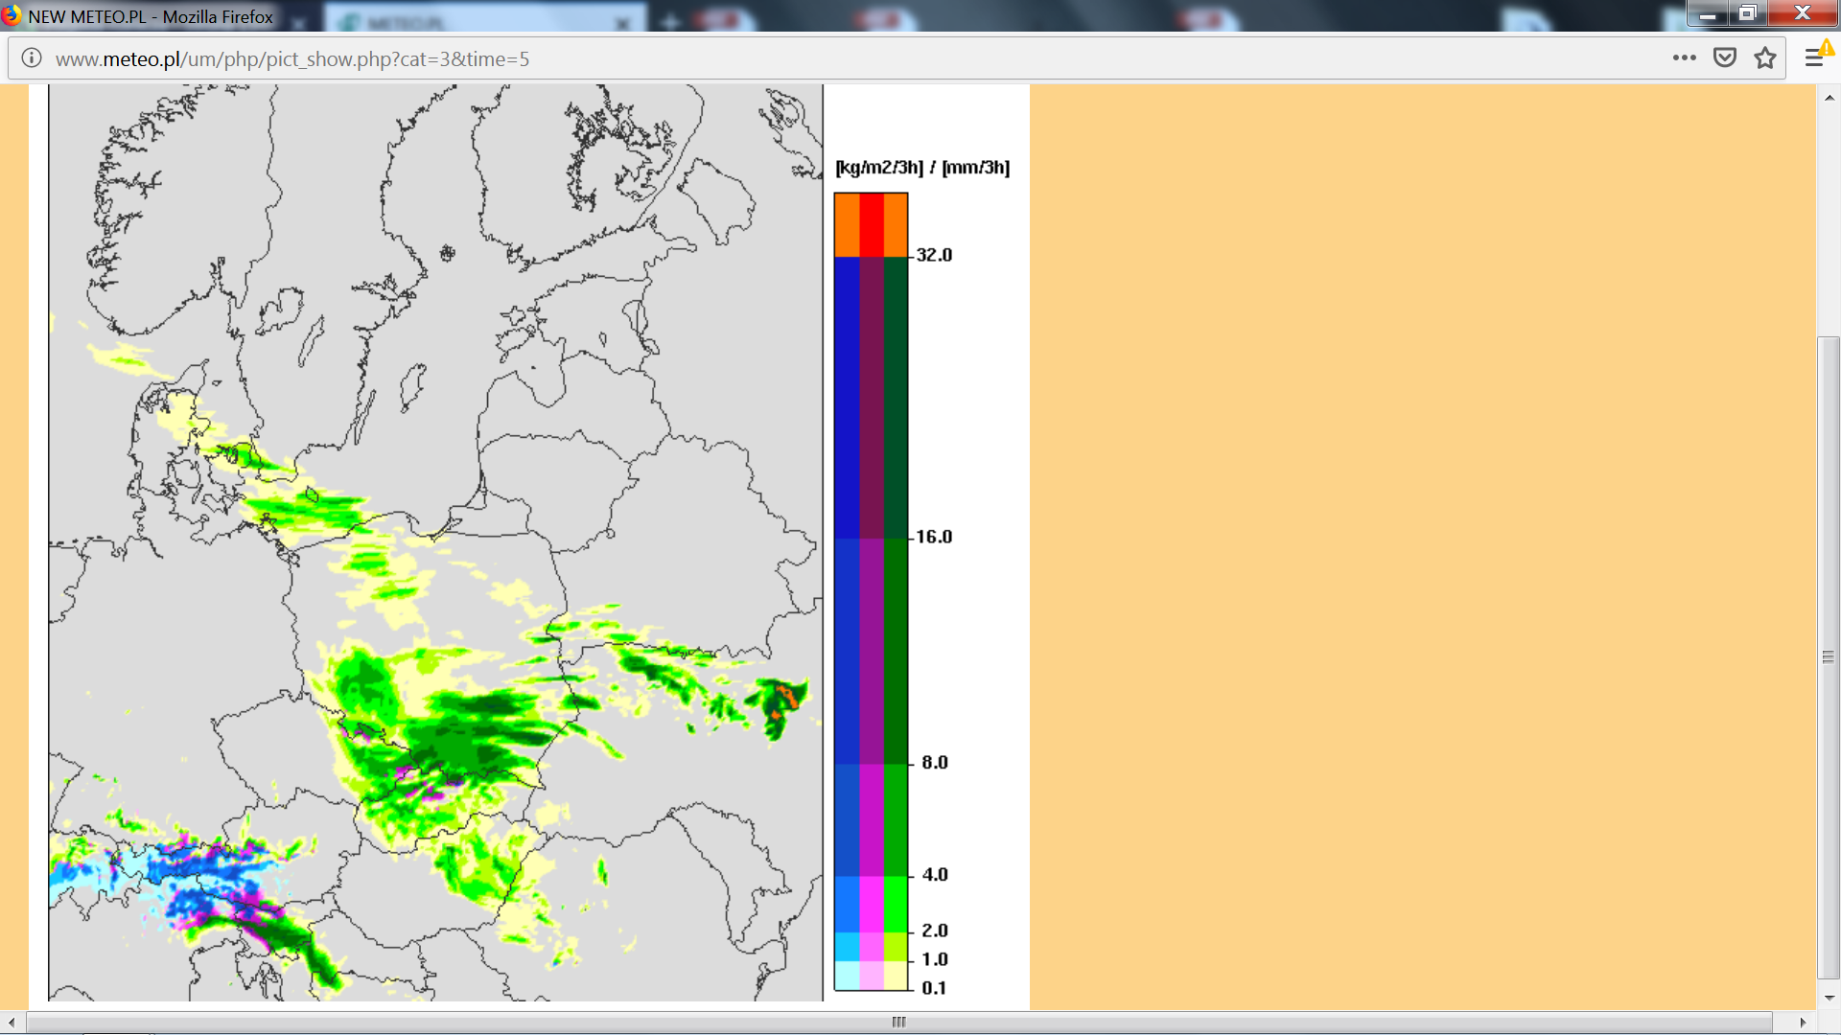Screen dimensions: 1841x1035
Task: Click the vertical scrollbar down arrow
Action: click(x=1829, y=998)
